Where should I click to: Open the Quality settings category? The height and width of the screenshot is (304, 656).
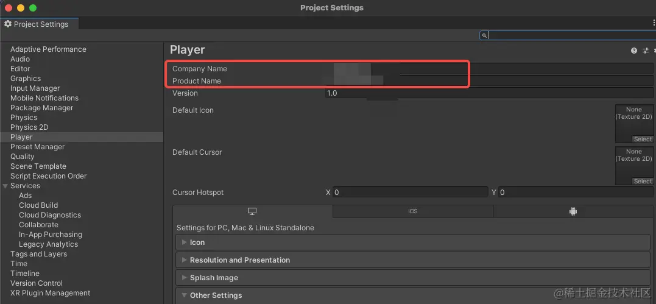tap(23, 157)
